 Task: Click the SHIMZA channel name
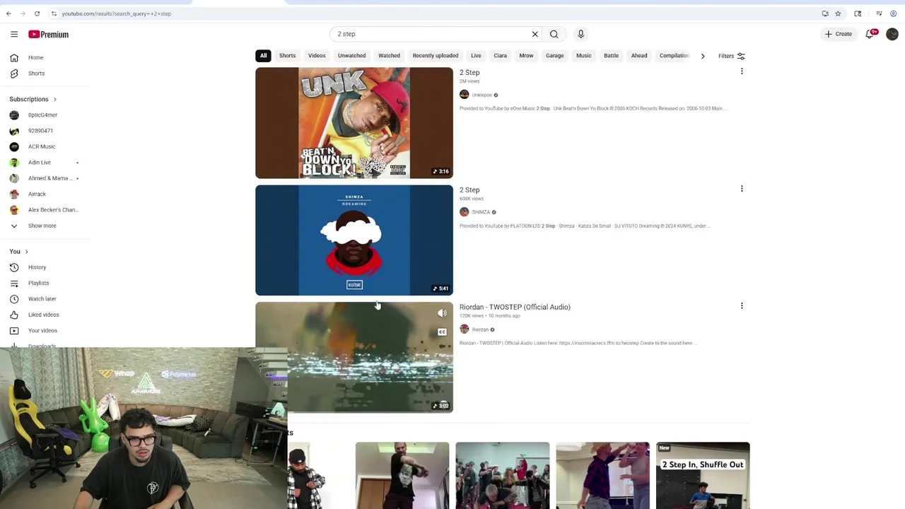click(481, 212)
